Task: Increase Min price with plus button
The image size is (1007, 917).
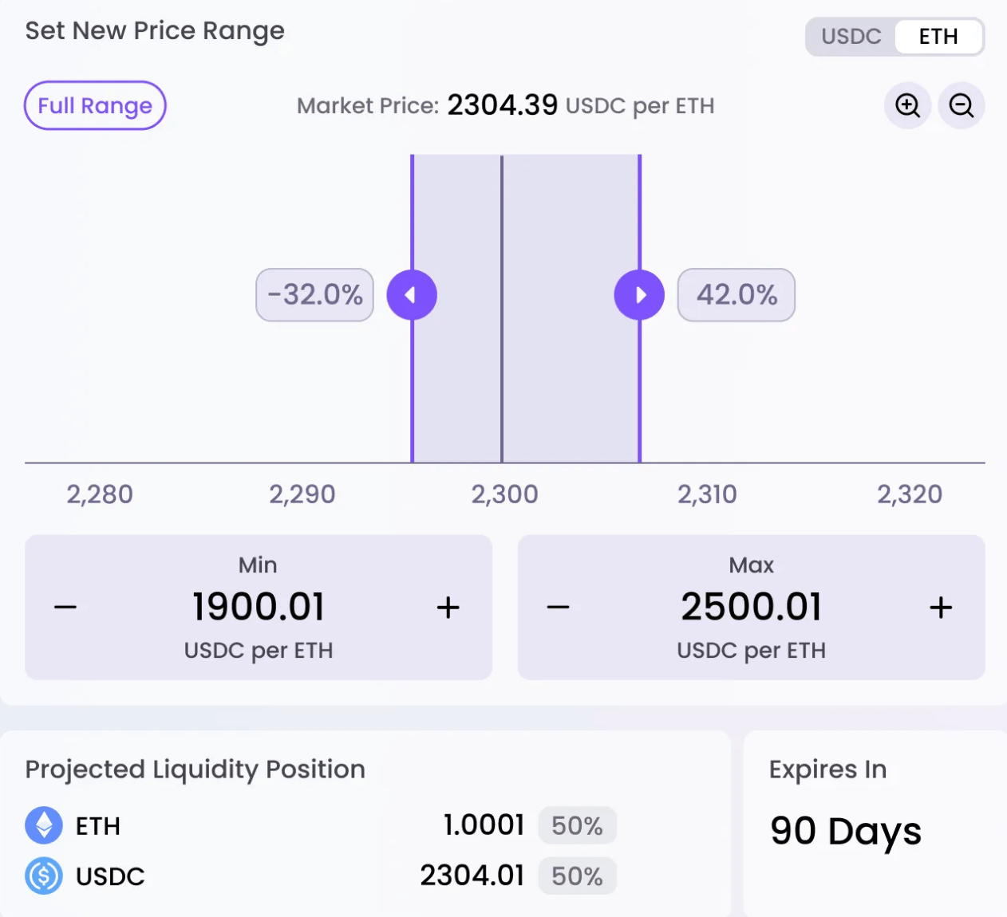Action: (x=448, y=608)
